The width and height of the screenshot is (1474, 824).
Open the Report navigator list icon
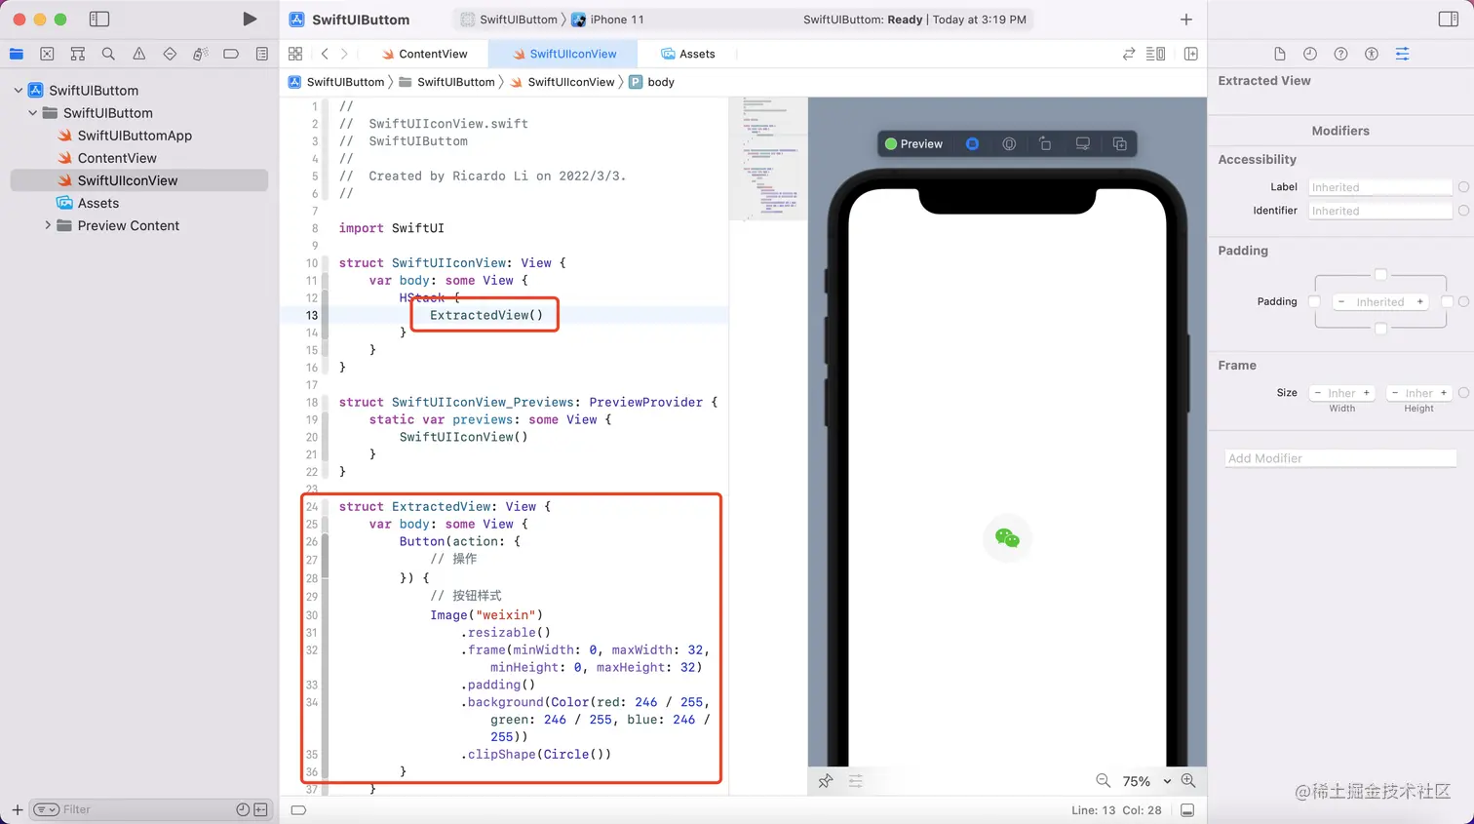point(261,54)
